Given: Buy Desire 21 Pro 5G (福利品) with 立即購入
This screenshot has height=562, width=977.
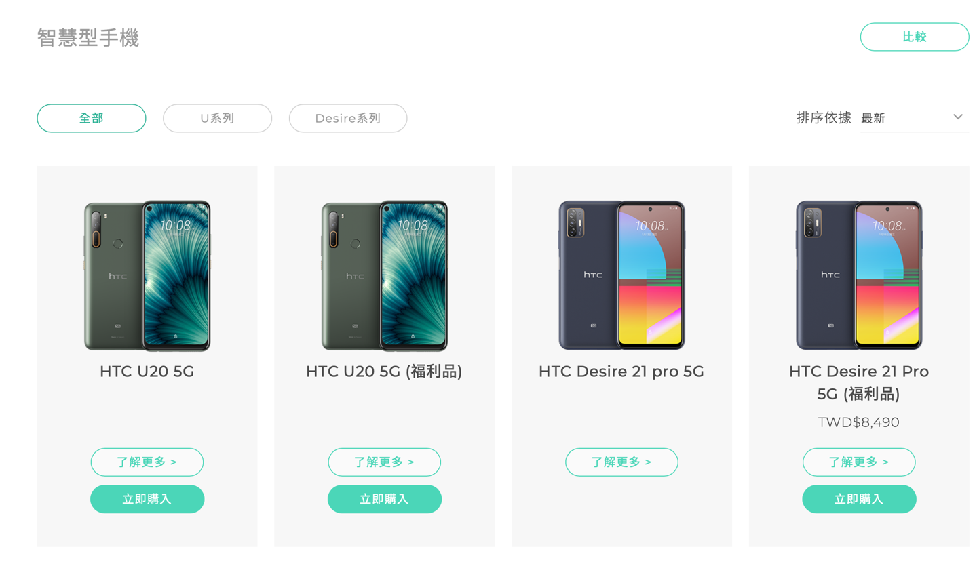Looking at the screenshot, I should coord(859,499).
